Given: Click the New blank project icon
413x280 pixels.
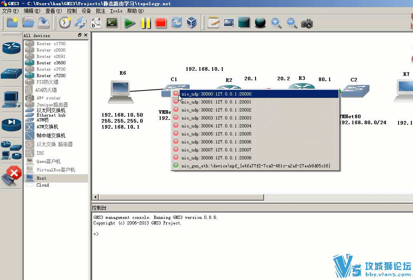Looking at the screenshot, I should [12, 23].
